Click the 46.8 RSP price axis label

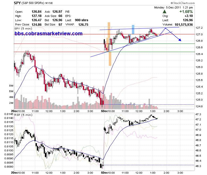198,140
